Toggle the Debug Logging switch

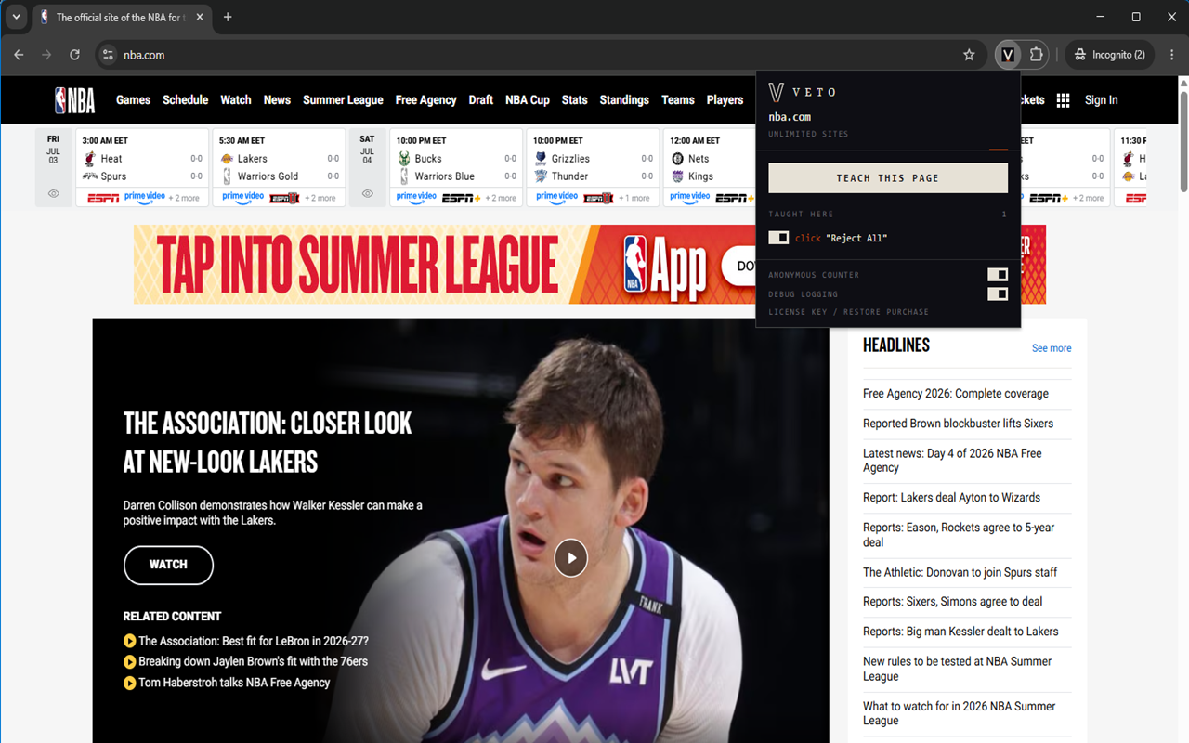(998, 293)
